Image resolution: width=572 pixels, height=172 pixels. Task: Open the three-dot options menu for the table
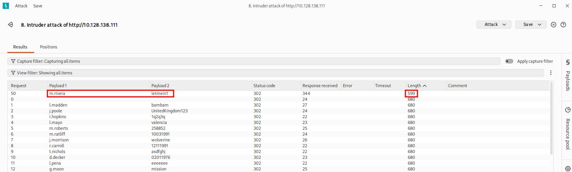pyautogui.click(x=551, y=73)
